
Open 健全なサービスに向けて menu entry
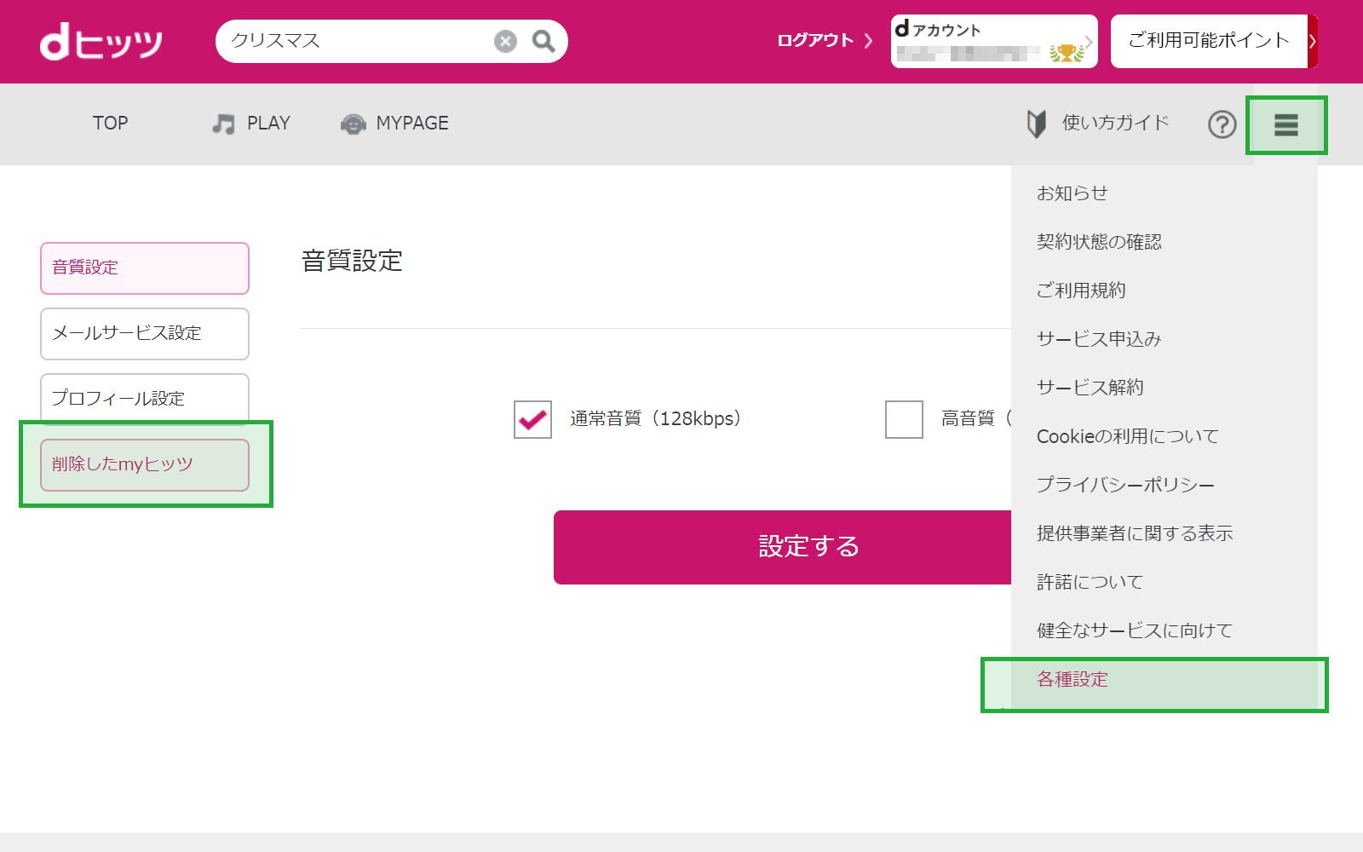(1135, 630)
